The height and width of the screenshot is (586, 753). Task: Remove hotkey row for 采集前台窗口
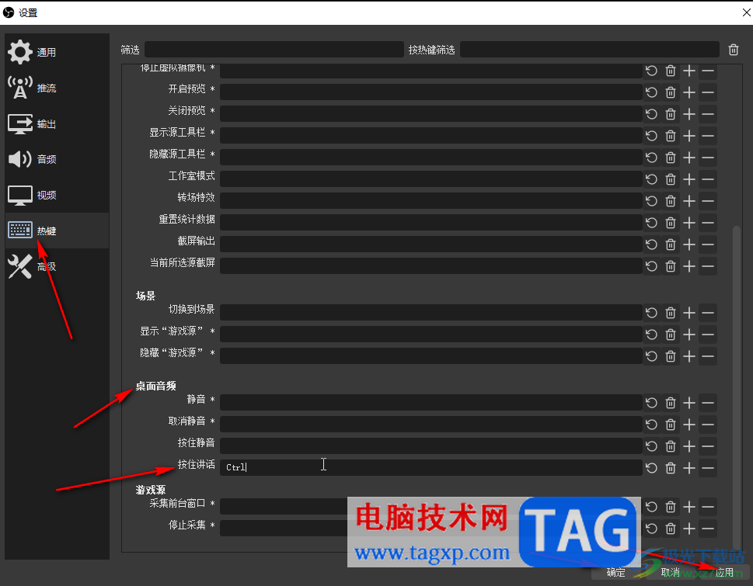[708, 507]
